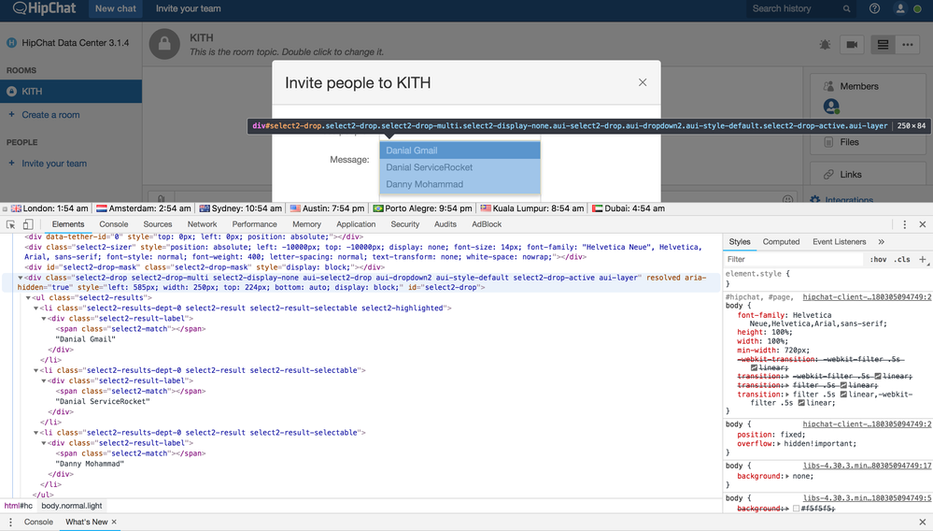Open the AdBlock tab
The image size is (933, 531).
487,224
